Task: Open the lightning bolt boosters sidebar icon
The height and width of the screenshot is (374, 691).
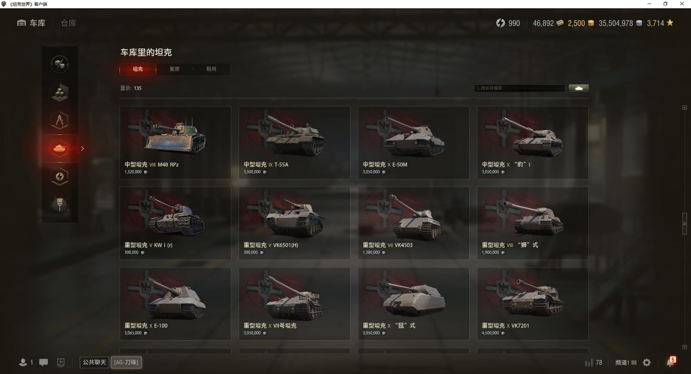Action: (60, 177)
